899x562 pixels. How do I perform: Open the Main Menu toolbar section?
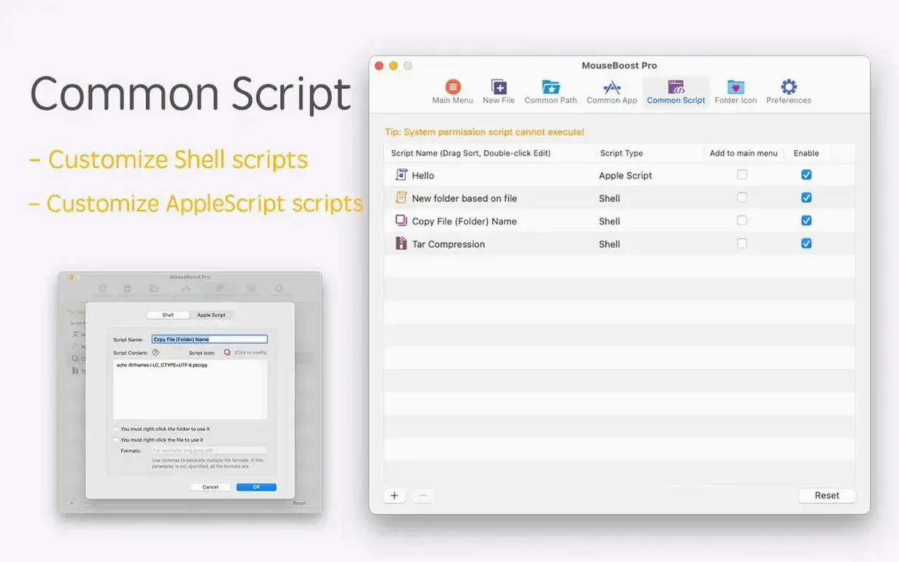[452, 92]
